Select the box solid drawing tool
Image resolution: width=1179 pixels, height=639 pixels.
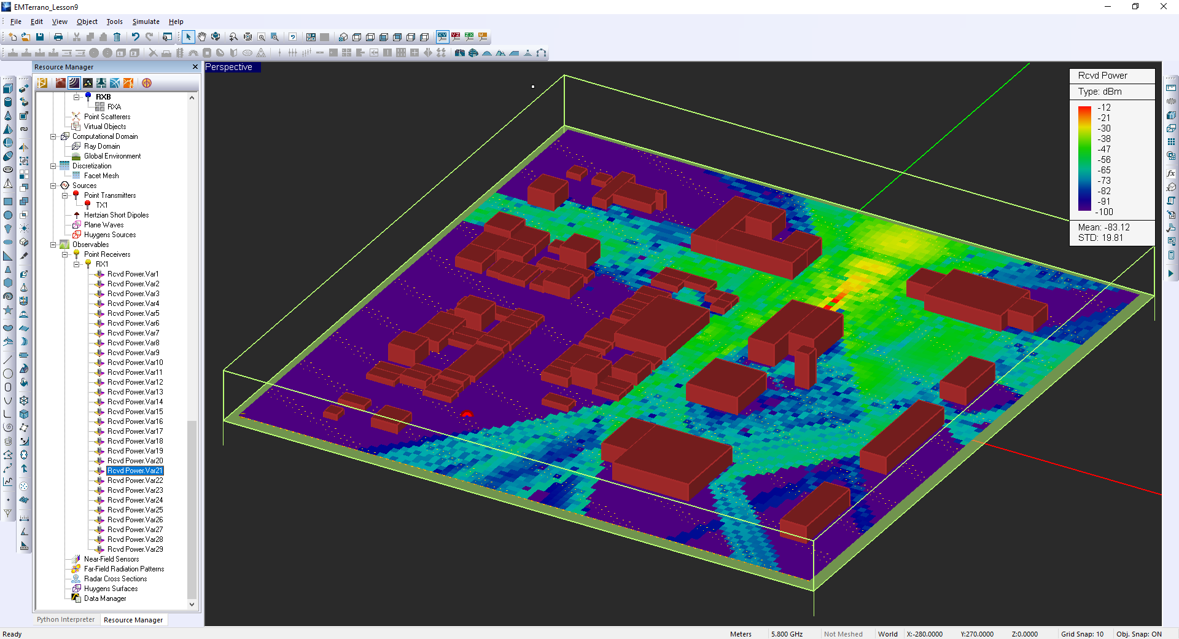click(8, 88)
